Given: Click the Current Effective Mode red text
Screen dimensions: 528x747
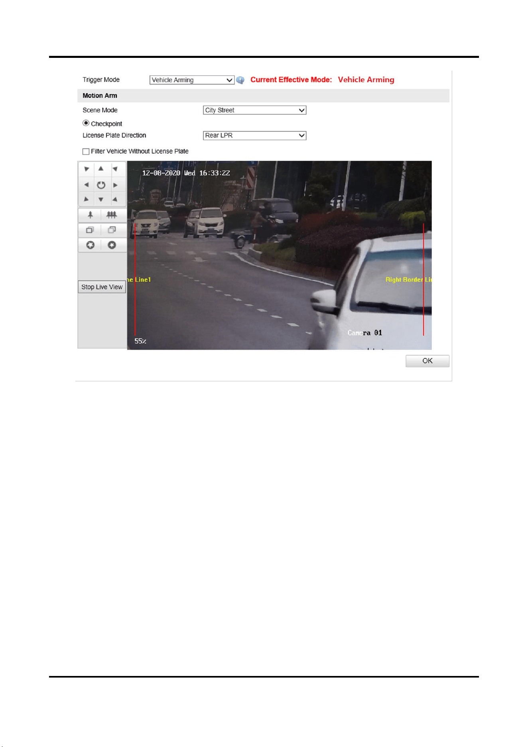Looking at the screenshot, I should click(x=291, y=80).
